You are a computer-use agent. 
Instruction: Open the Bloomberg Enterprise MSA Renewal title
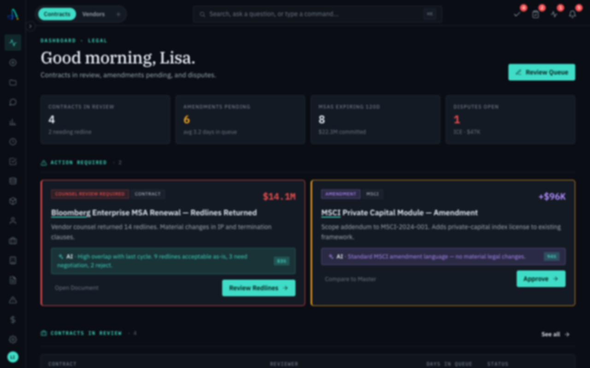[154, 213]
